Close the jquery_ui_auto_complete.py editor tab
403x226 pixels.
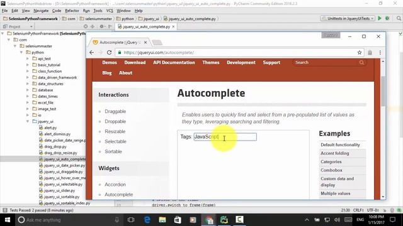coord(174,26)
